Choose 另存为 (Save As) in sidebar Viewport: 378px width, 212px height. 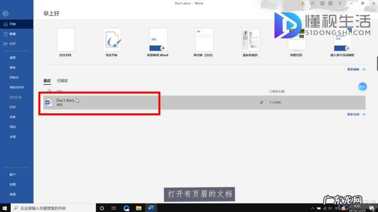coord(14,77)
